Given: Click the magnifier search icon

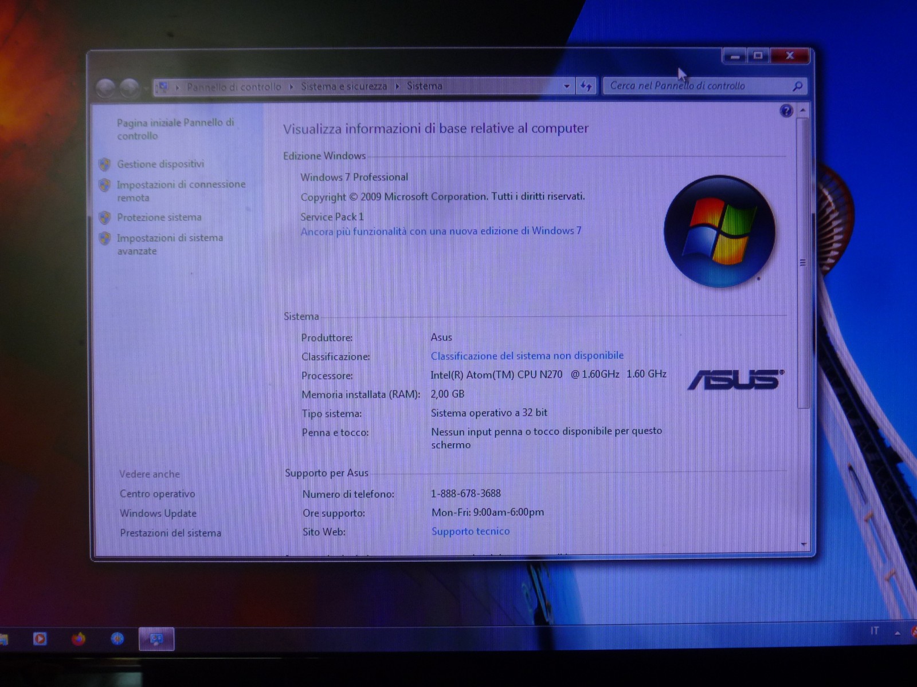Looking at the screenshot, I should coord(797,86).
